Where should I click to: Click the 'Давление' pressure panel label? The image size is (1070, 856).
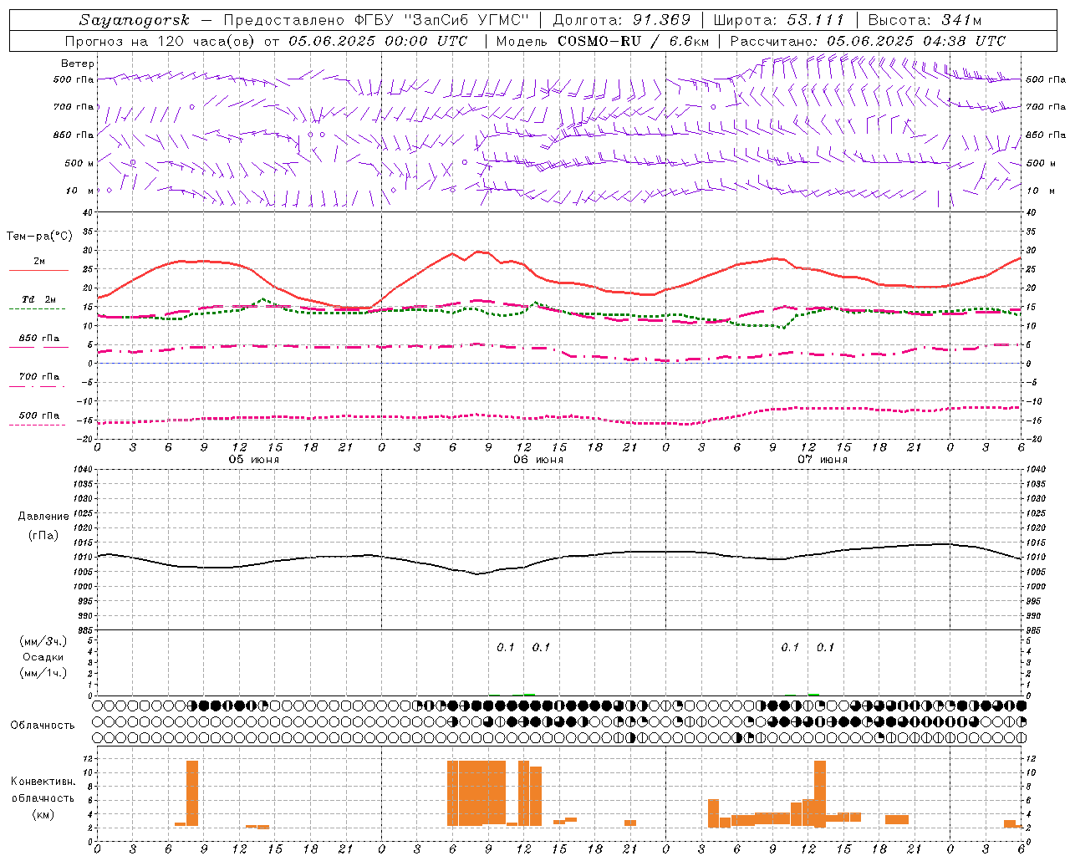(43, 517)
